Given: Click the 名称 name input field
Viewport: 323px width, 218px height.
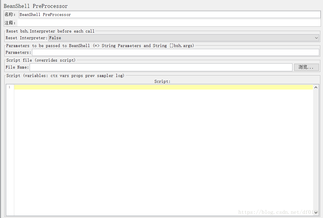Looking at the screenshot, I should 169,15.
